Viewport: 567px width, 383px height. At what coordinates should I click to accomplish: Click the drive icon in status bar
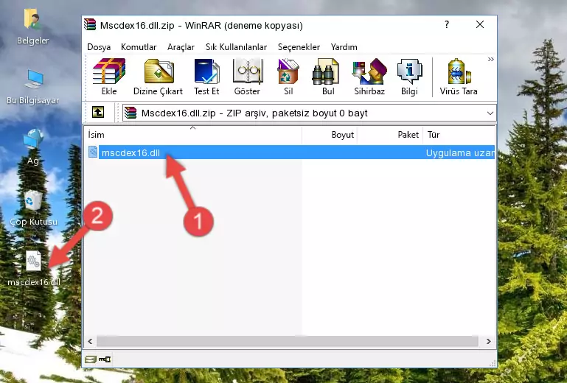coord(91,359)
